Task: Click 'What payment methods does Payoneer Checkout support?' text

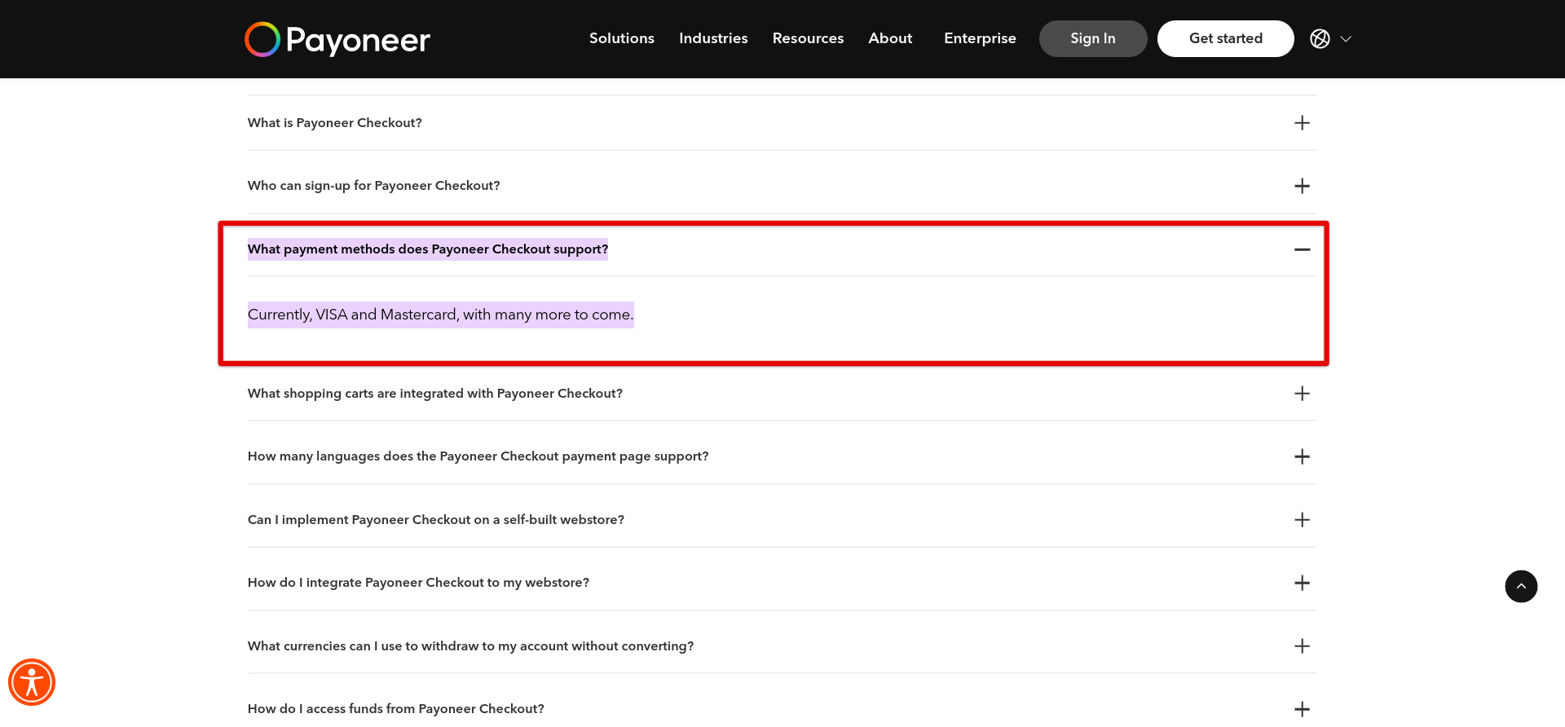Action: tap(428, 249)
